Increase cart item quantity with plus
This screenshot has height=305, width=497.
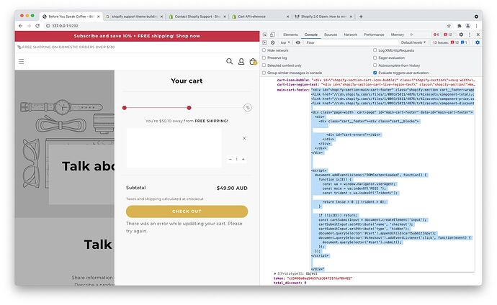coord(243,159)
